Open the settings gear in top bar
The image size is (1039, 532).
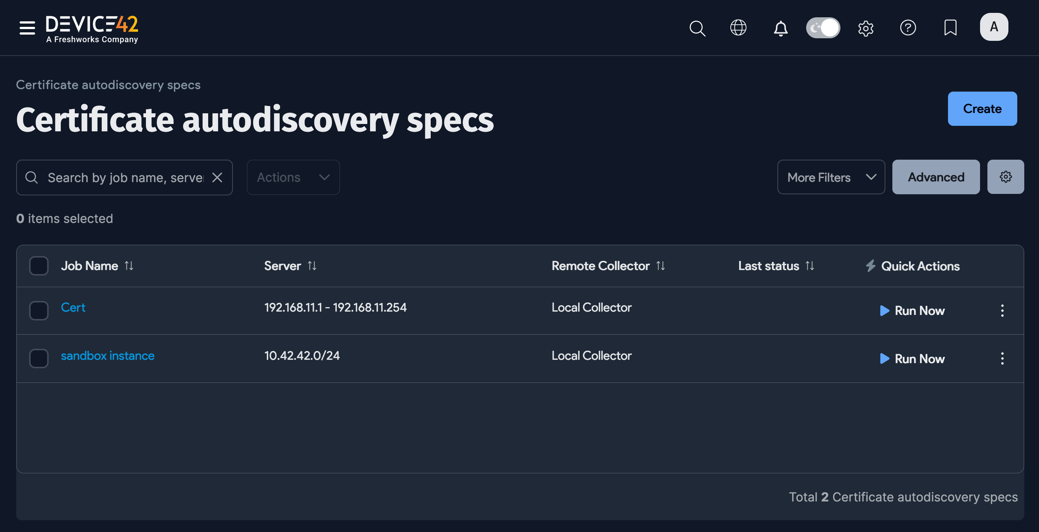pyautogui.click(x=866, y=28)
